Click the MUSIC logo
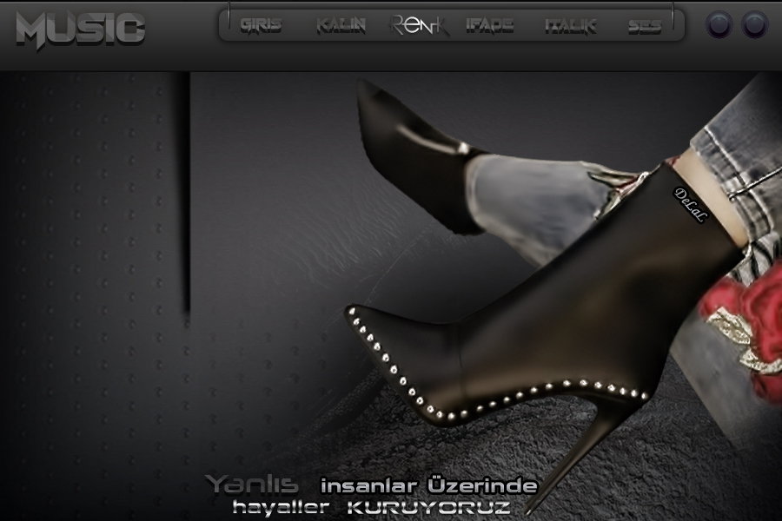Screen dimensions: 782x521 pos(80,30)
